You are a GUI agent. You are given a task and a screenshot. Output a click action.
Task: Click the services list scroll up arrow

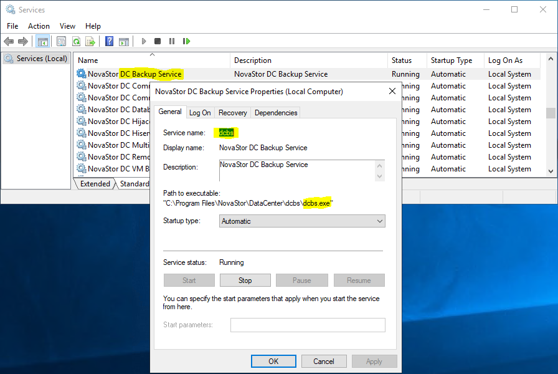(551, 59)
